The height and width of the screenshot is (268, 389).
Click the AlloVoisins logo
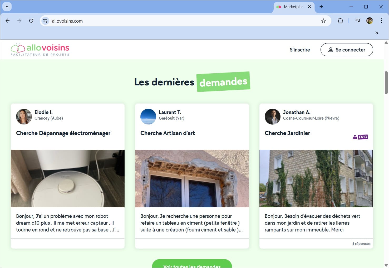(x=40, y=49)
